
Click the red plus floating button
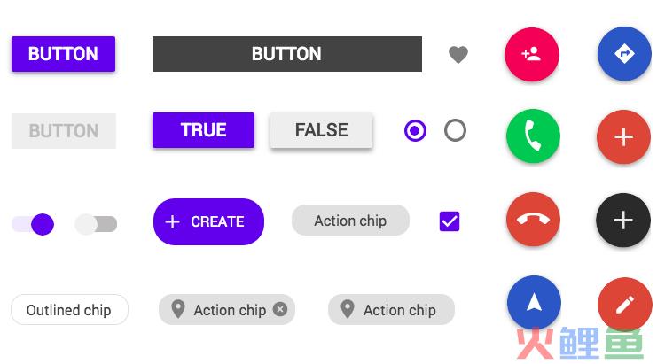(623, 137)
